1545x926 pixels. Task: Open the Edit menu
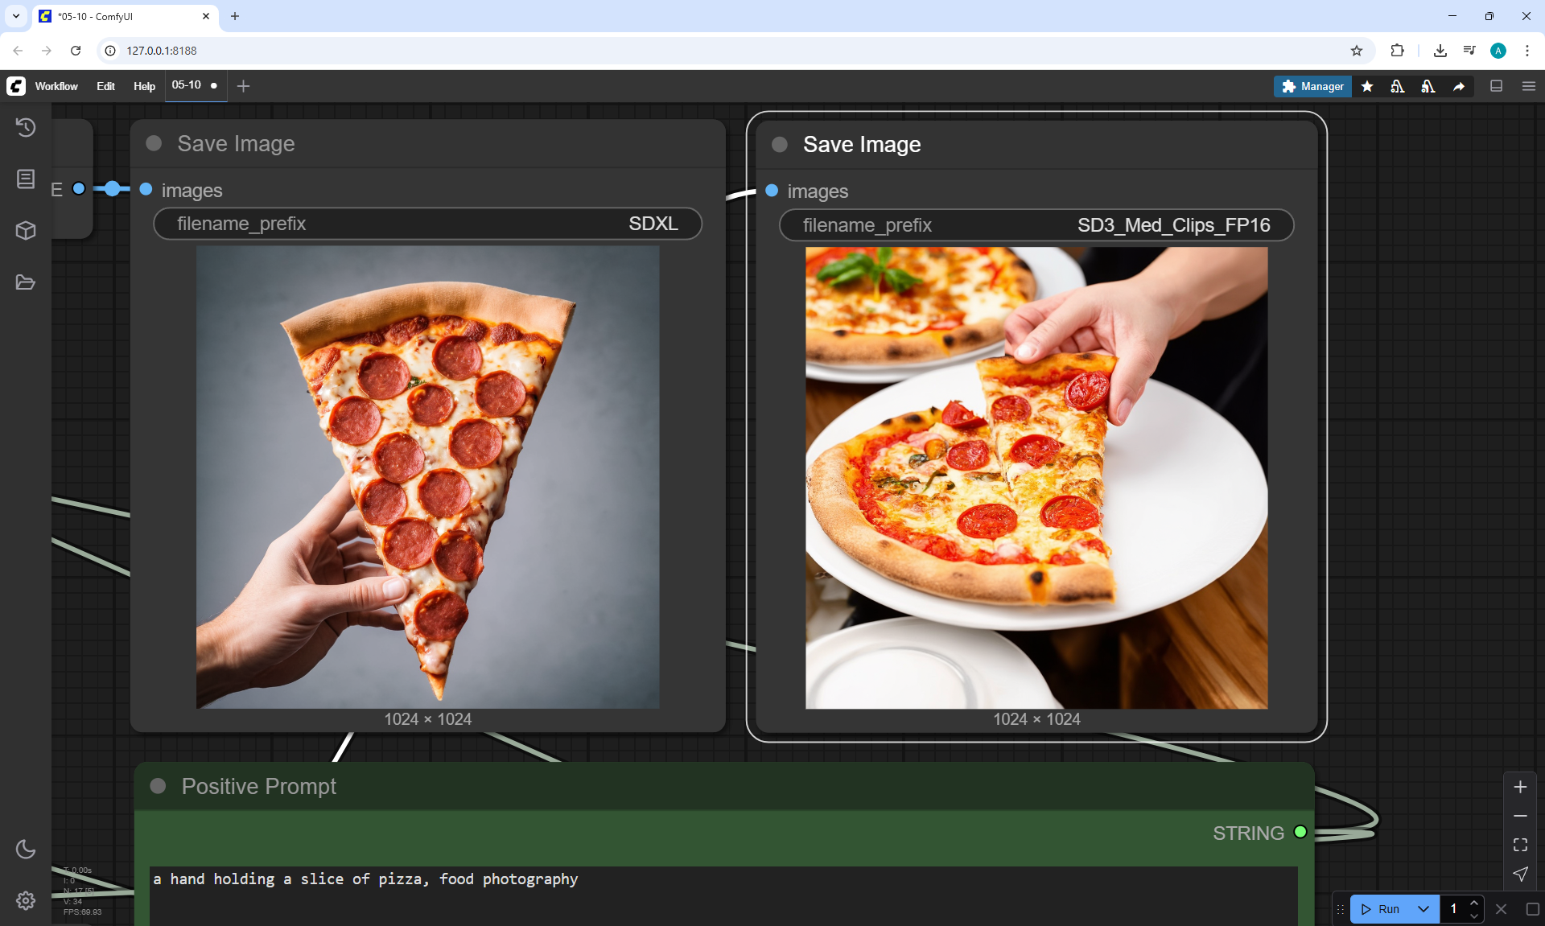[105, 86]
